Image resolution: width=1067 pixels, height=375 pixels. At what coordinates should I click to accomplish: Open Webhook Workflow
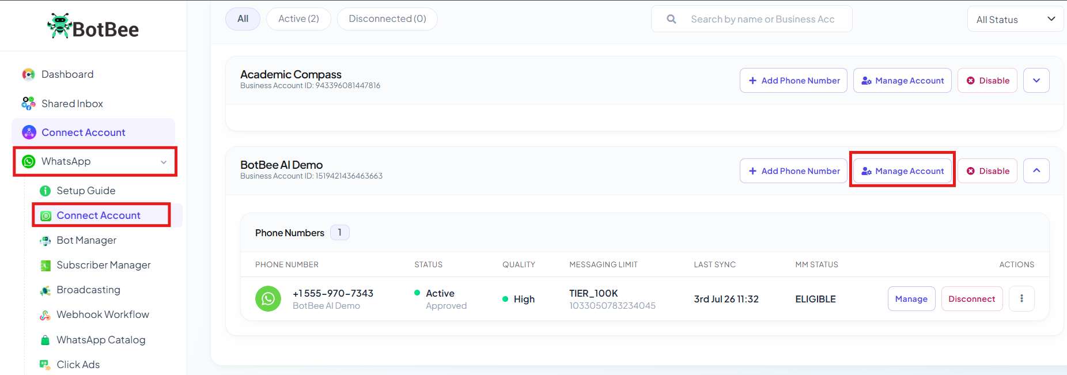point(103,315)
